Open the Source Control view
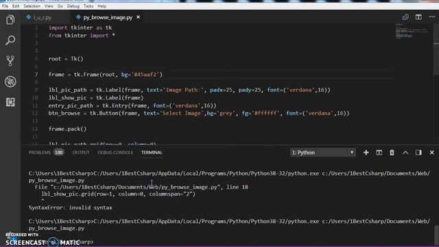The width and height of the screenshot is (439, 247). 10,61
